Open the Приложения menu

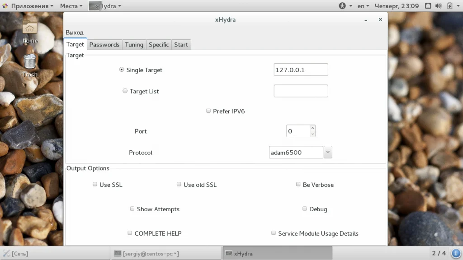click(x=32, y=6)
